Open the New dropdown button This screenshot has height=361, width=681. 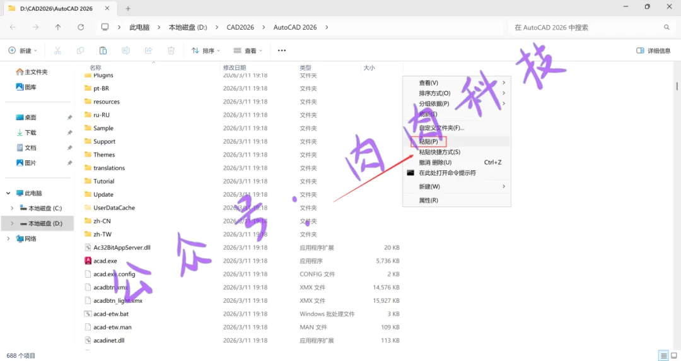23,50
